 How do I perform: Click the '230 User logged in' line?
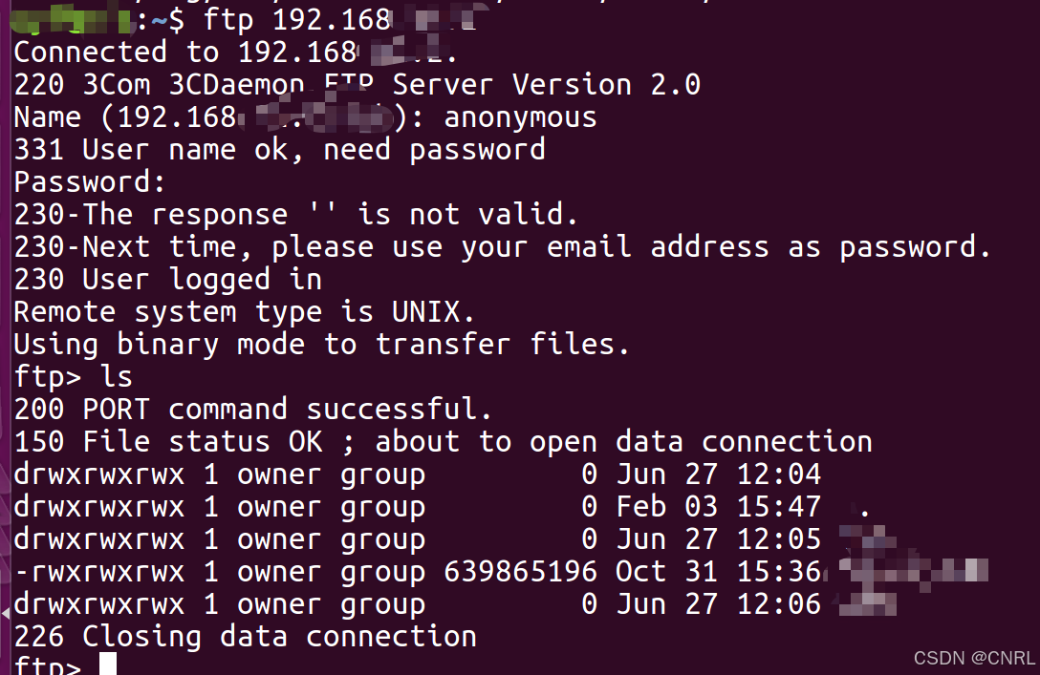tap(168, 280)
